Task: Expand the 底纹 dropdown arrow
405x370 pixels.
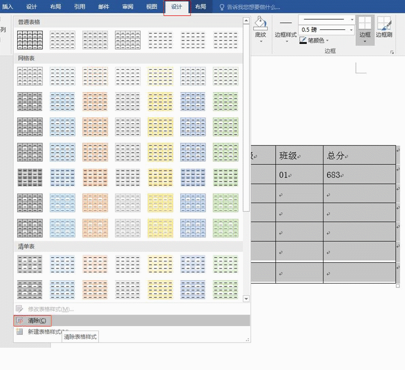Action: coord(261,41)
